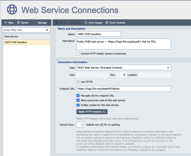191x156 pixels.
Task: Click the Use HTTPS checkbox
Action: pos(78,82)
